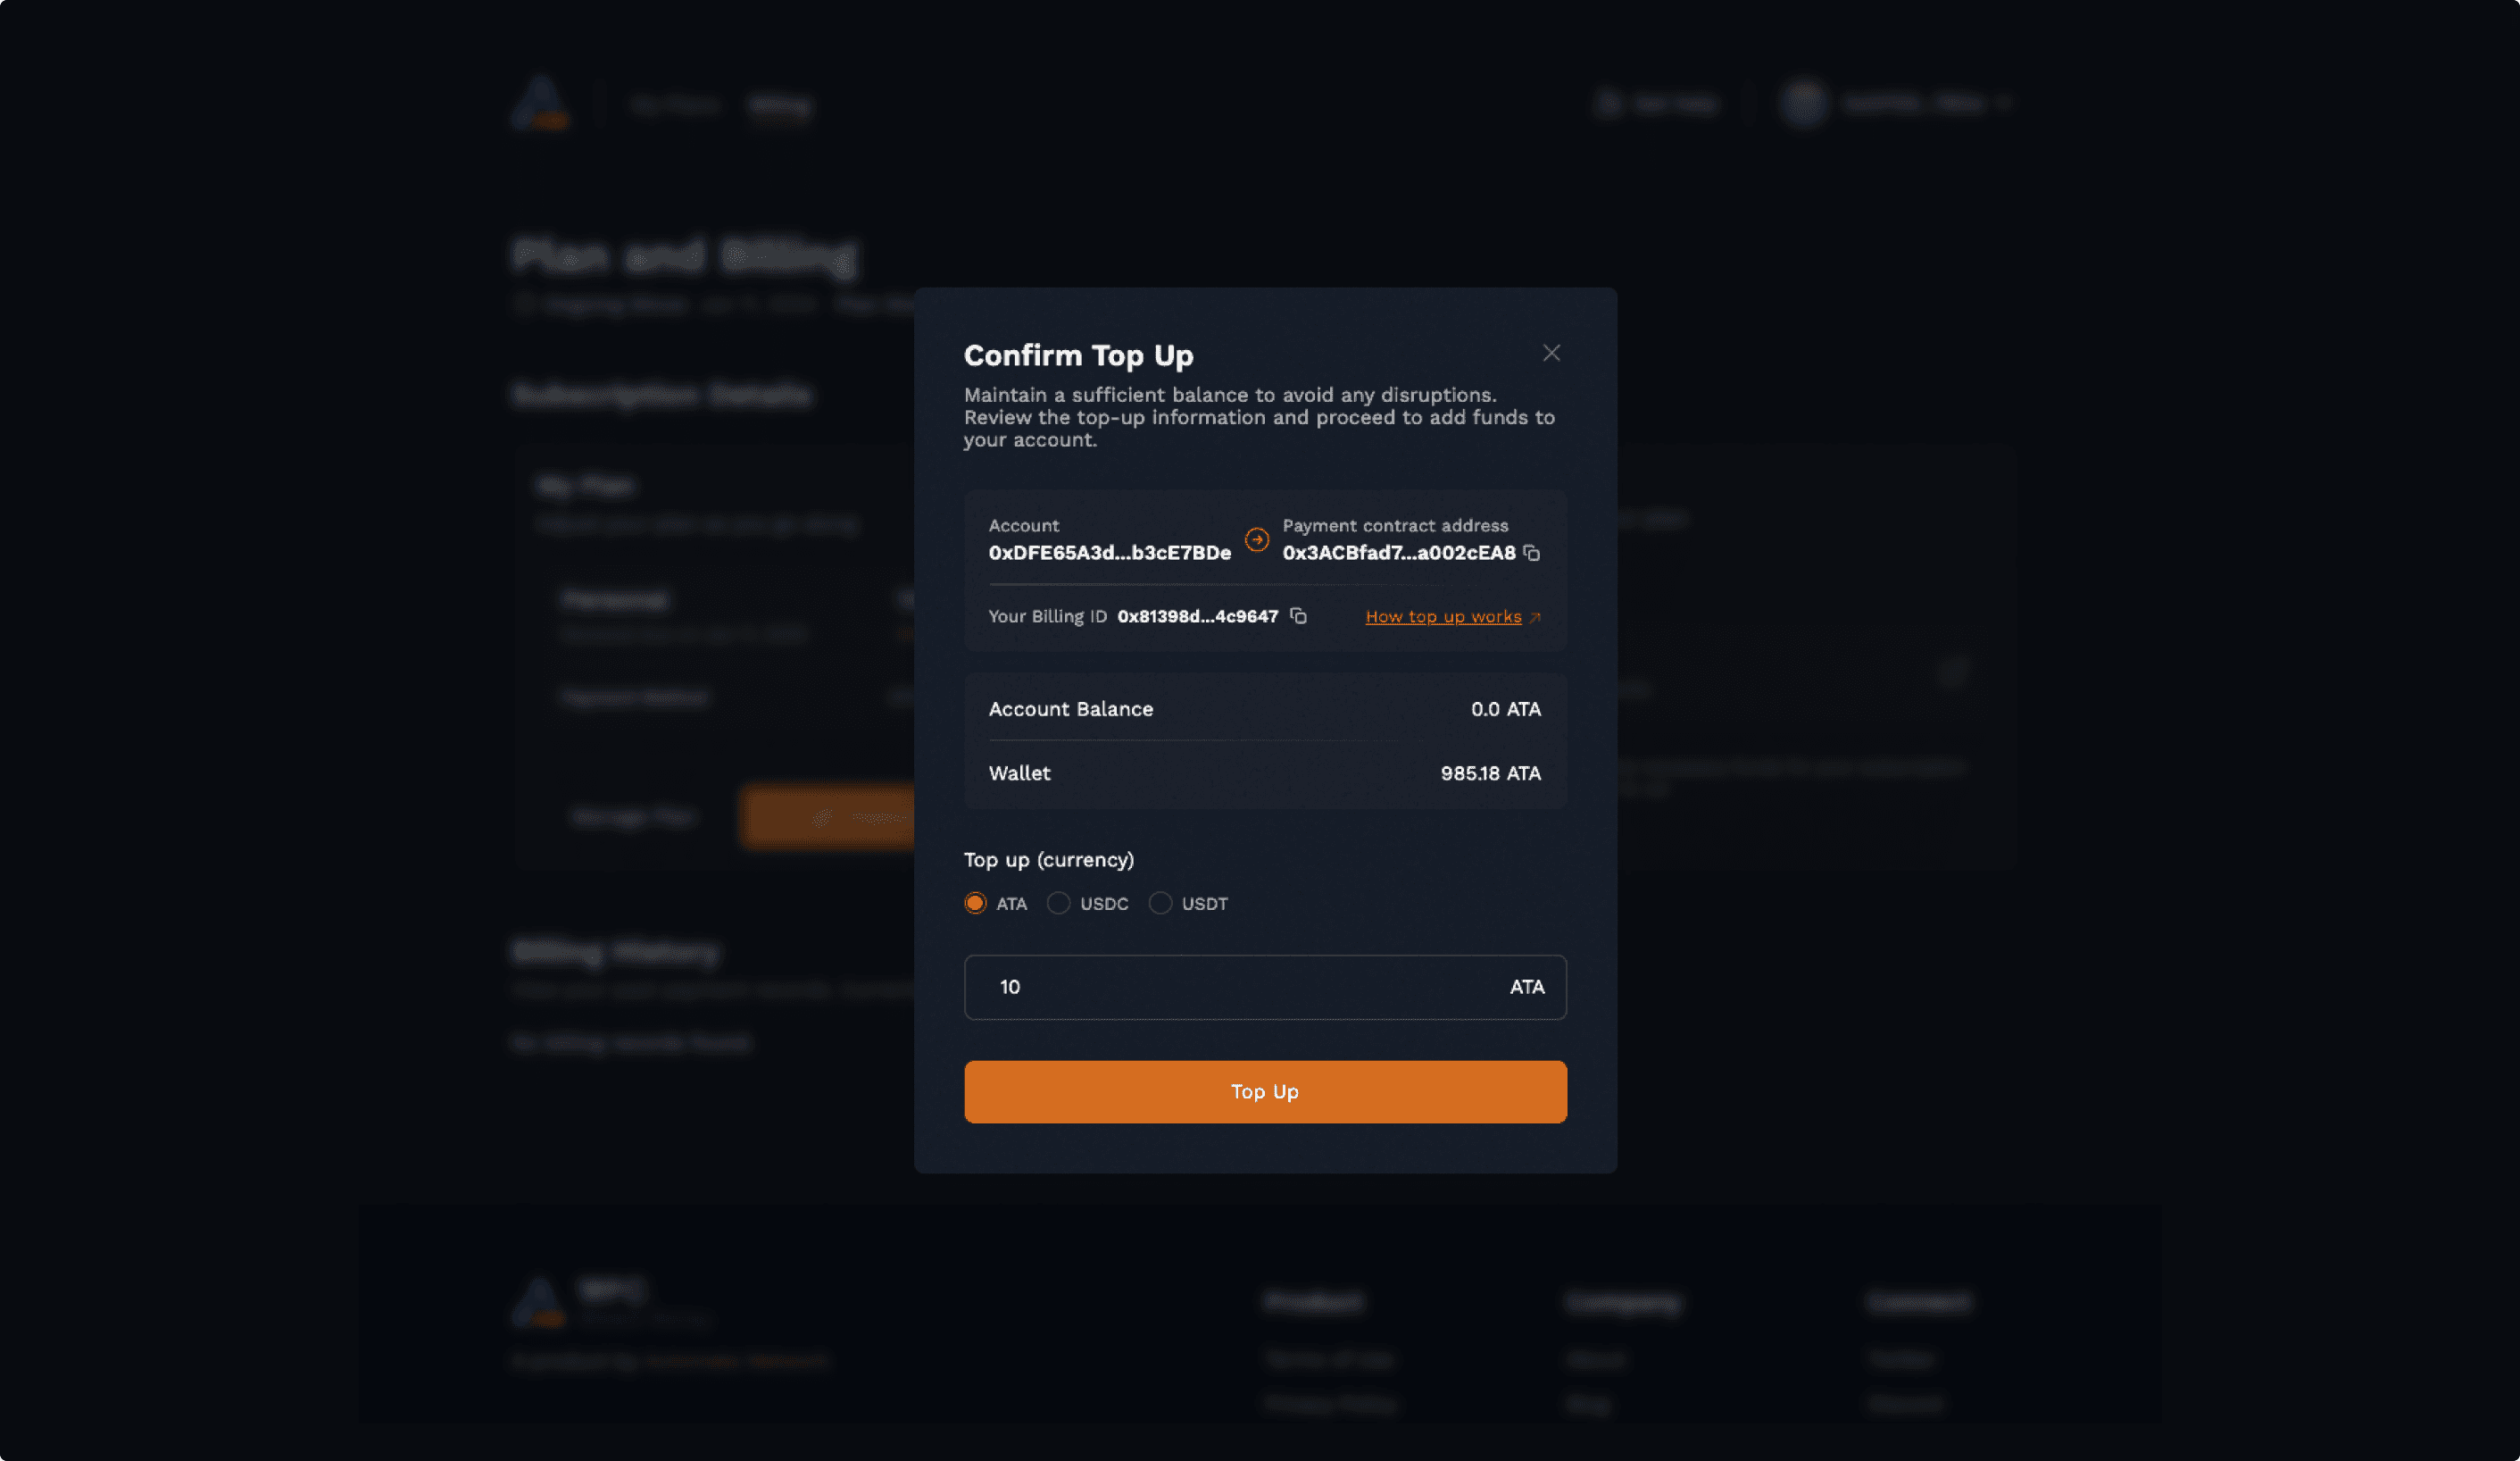Open the How top up works link
Image resolution: width=2520 pixels, height=1461 pixels.
click(1443, 617)
